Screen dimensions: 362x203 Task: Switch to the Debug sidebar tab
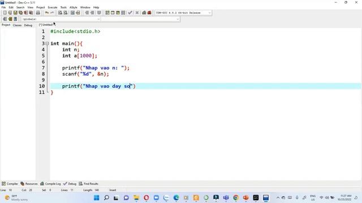coord(28,25)
